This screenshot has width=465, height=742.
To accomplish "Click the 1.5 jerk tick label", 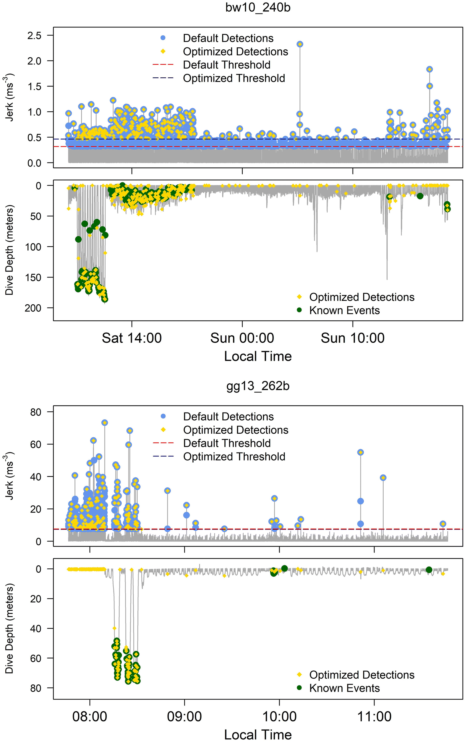I will point(34,87).
